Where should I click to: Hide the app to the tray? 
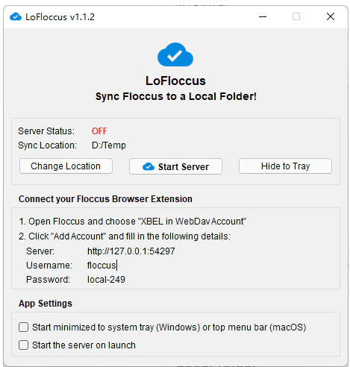point(285,166)
